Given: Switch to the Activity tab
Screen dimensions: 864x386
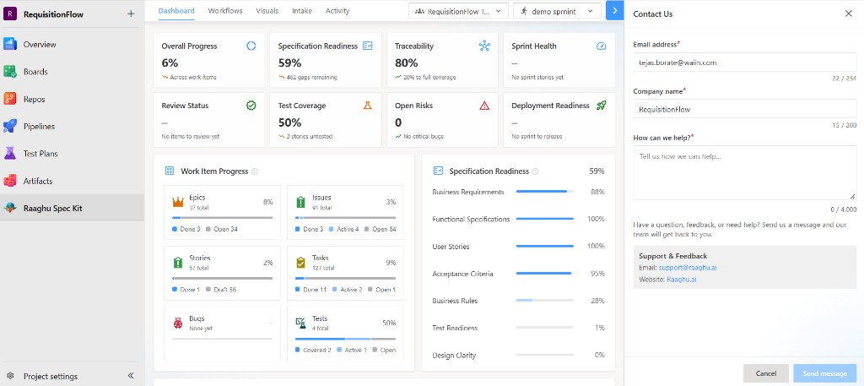Looking at the screenshot, I should tap(337, 11).
